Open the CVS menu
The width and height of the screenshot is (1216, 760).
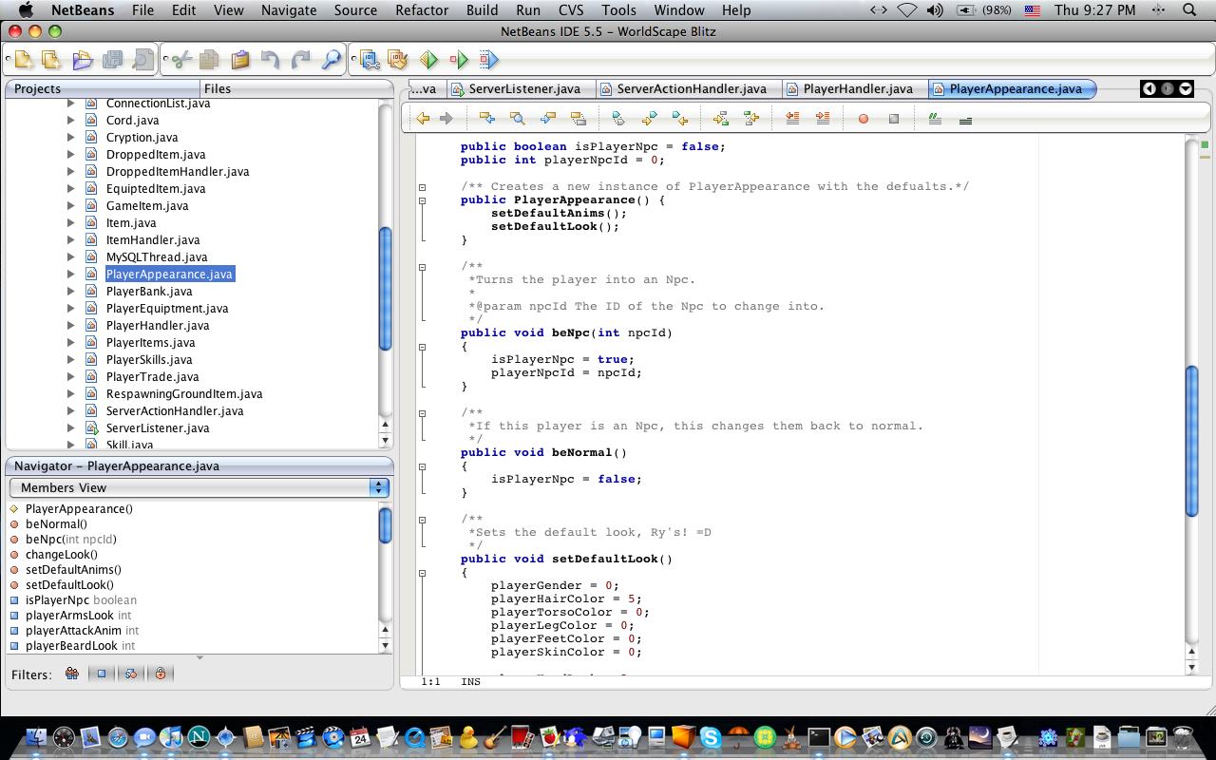coord(571,10)
